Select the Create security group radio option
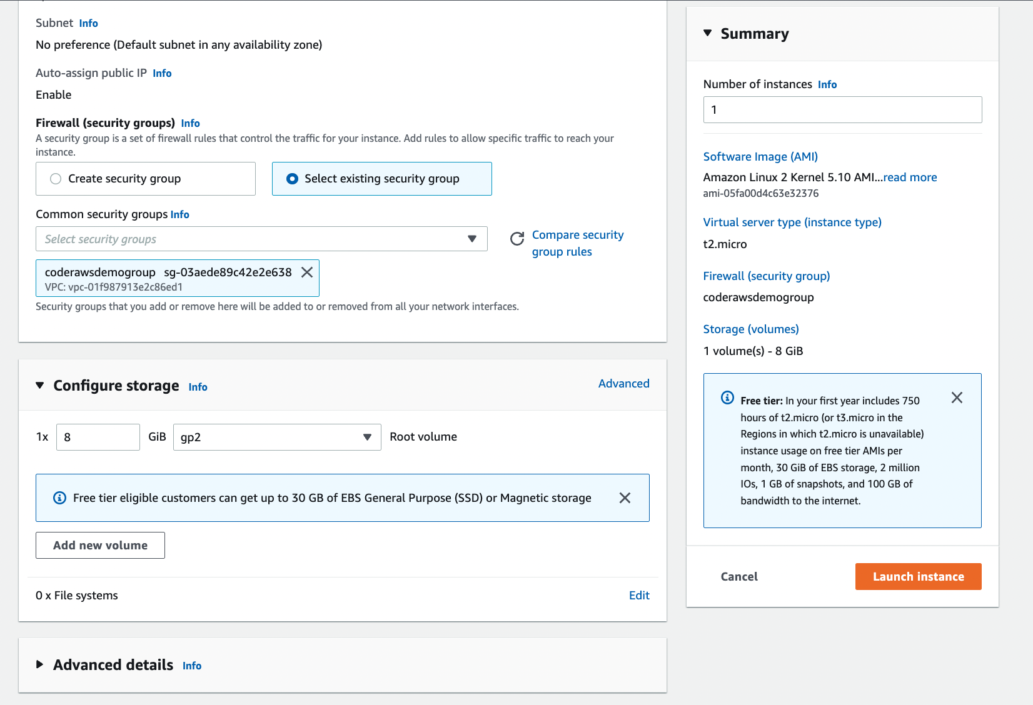The height and width of the screenshot is (705, 1033). click(x=56, y=179)
